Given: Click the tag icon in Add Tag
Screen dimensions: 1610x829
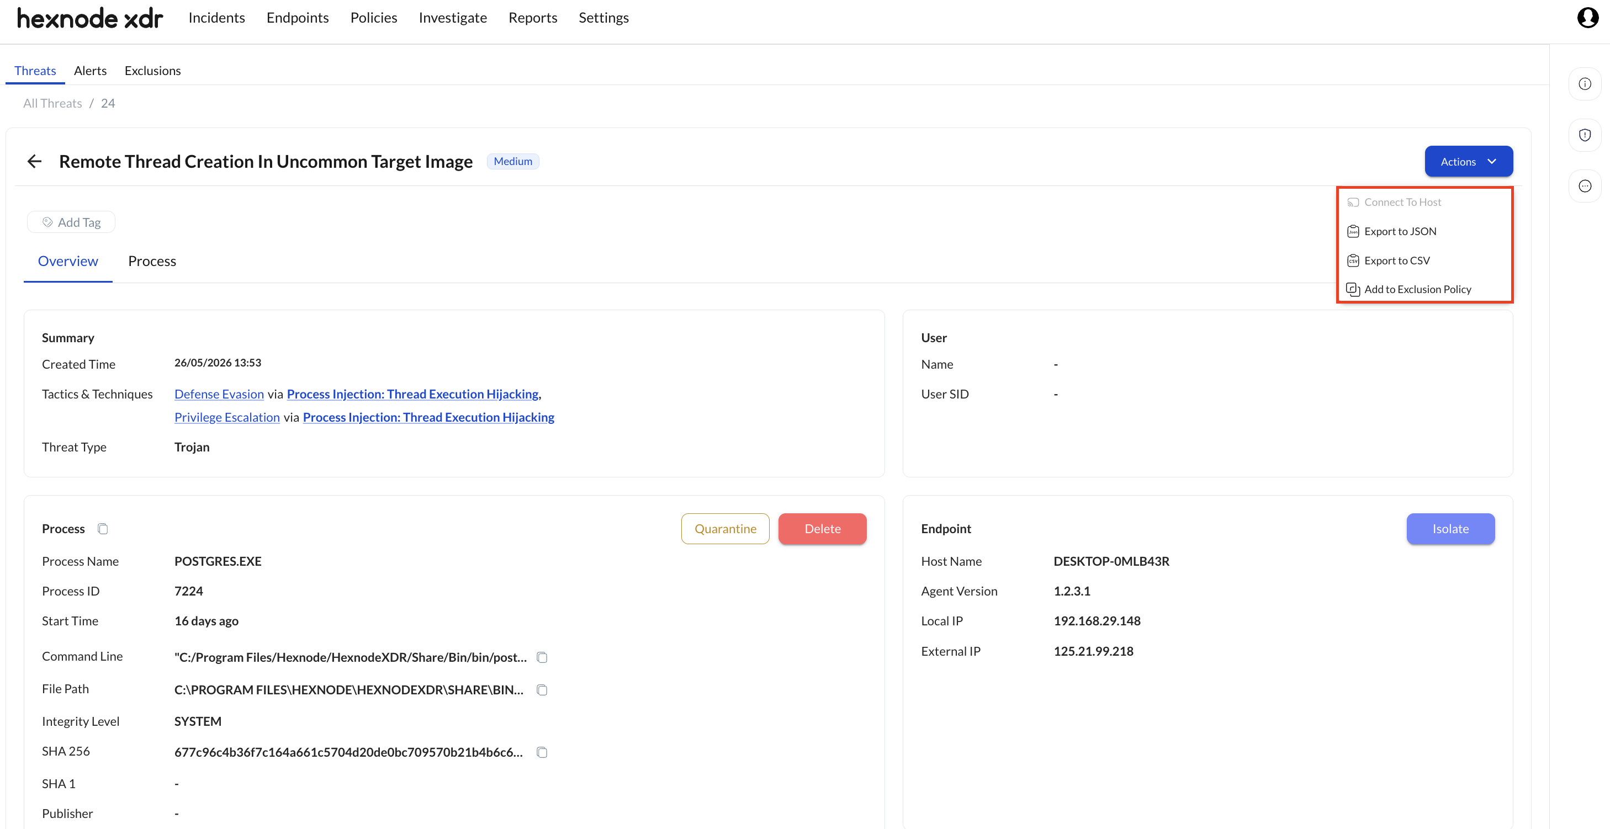Looking at the screenshot, I should click(x=47, y=222).
